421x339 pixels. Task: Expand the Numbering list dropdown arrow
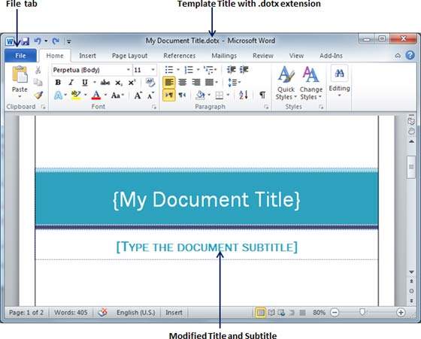coord(198,70)
